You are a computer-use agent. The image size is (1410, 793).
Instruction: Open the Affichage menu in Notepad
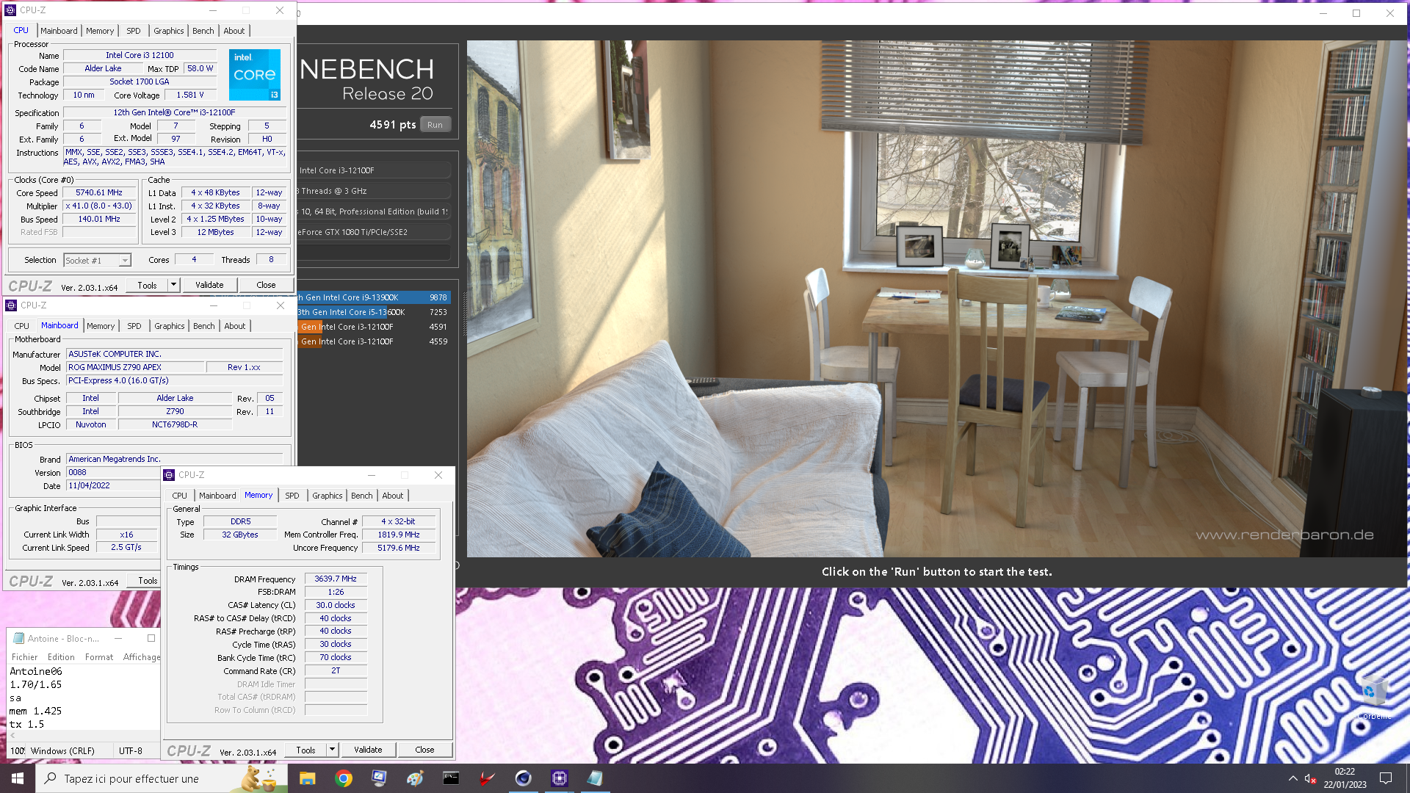[x=141, y=657]
